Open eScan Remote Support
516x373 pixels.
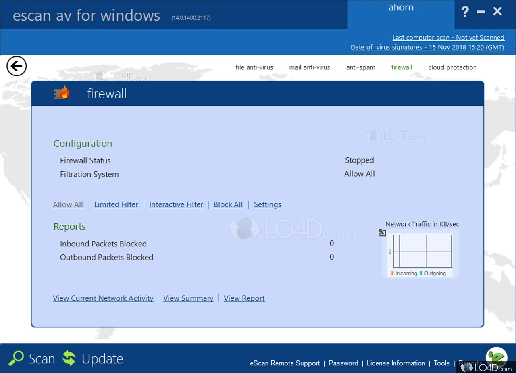click(285, 363)
